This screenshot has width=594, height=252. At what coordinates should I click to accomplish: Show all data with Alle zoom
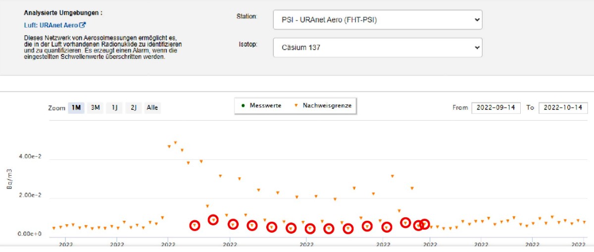pyautogui.click(x=152, y=107)
